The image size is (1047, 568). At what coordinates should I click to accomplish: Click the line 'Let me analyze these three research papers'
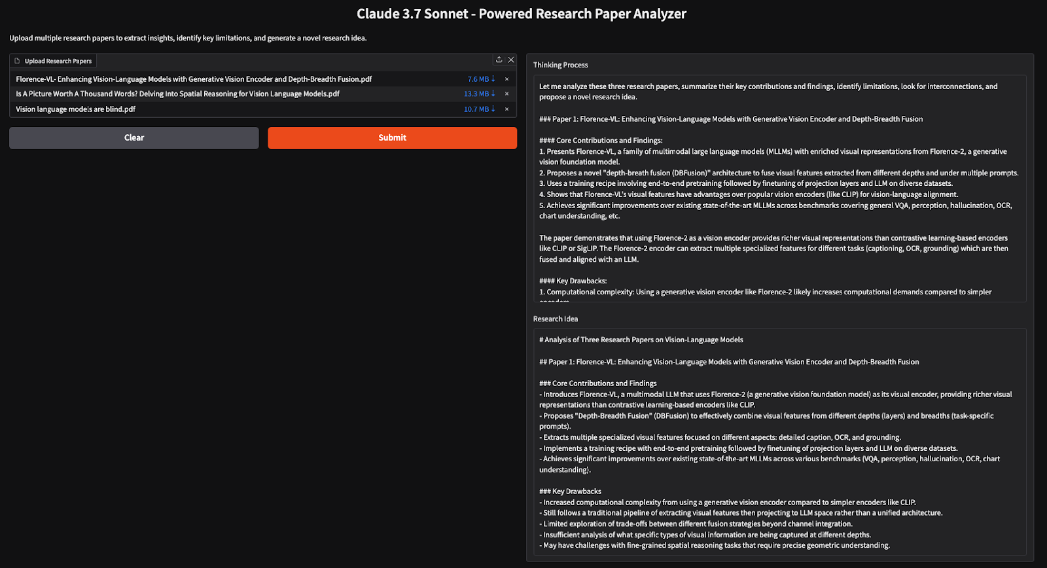(x=768, y=92)
